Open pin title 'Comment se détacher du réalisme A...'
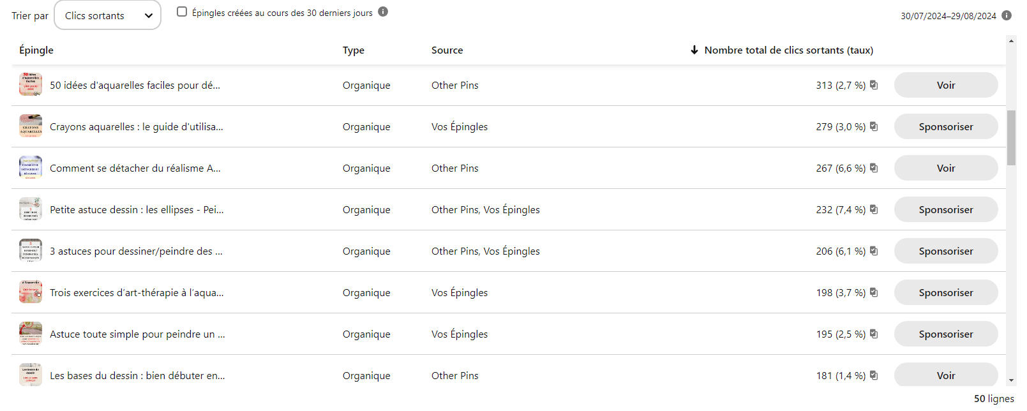The height and width of the screenshot is (411, 1027). click(x=135, y=168)
